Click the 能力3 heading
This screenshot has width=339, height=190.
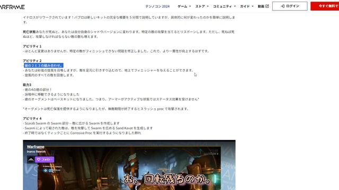coord(27,84)
